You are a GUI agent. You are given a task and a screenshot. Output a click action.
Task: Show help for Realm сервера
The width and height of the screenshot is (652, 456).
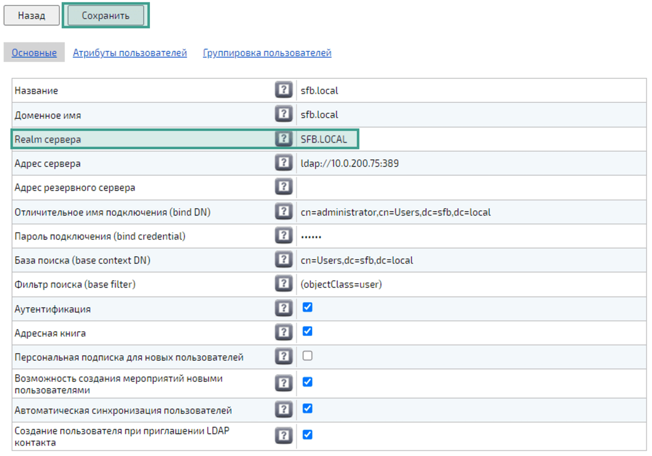(x=283, y=139)
